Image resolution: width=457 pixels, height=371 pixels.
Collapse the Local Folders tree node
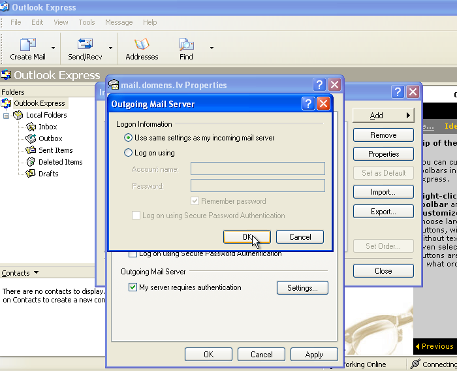coord(6,116)
